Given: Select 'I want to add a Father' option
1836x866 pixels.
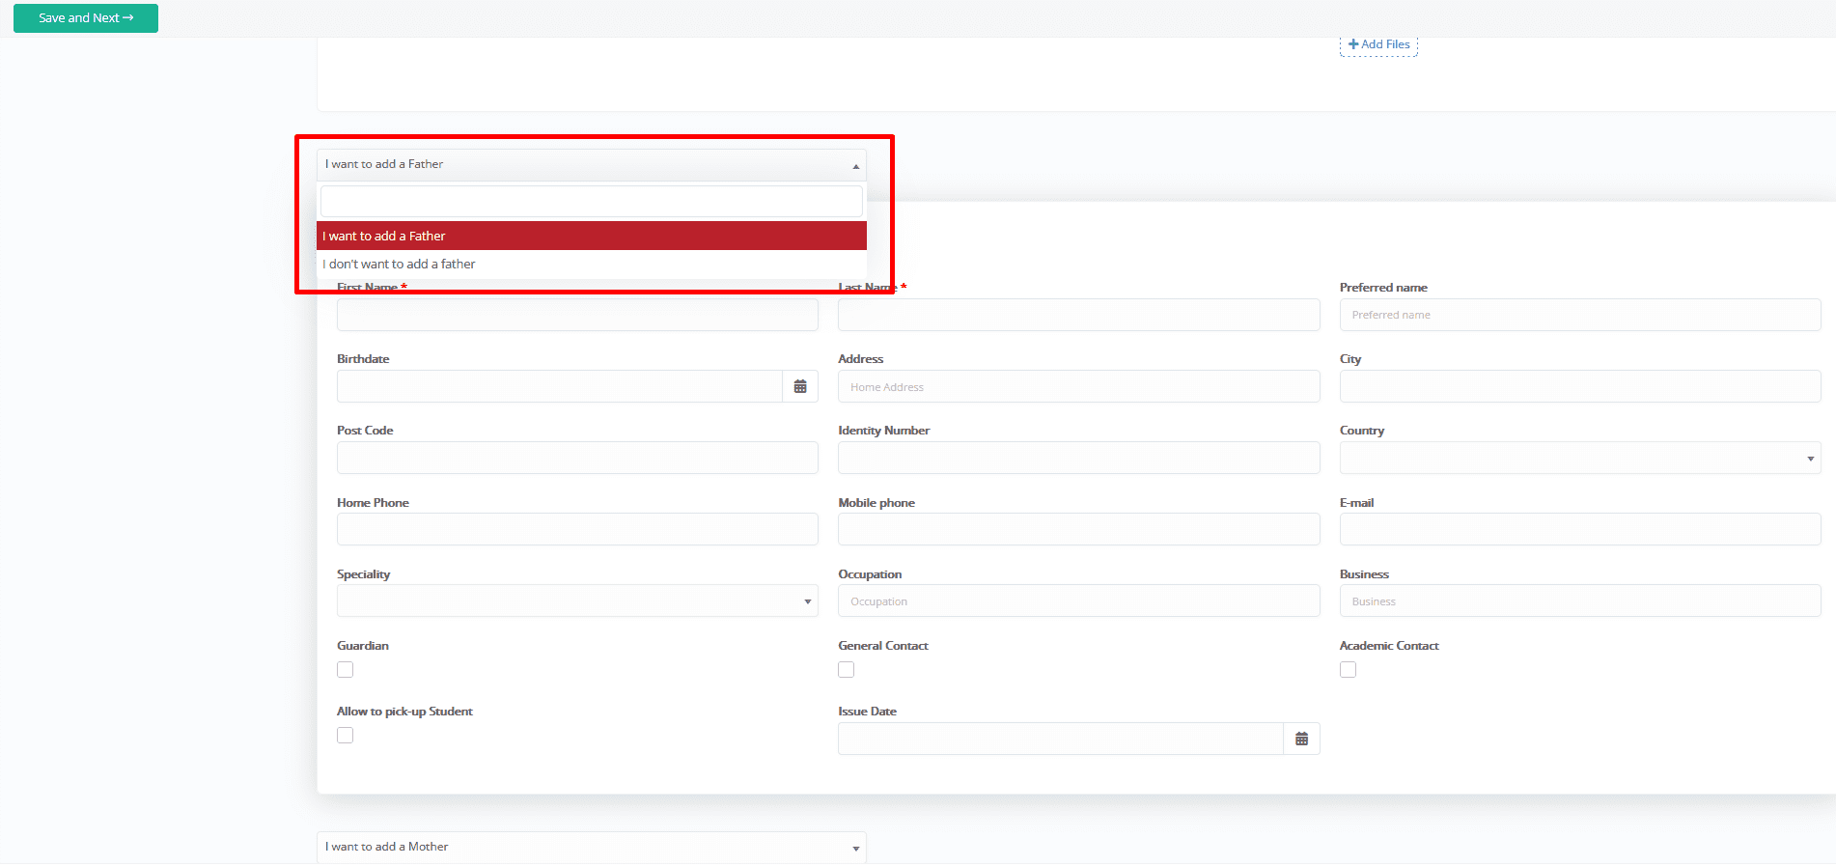Looking at the screenshot, I should 592,236.
